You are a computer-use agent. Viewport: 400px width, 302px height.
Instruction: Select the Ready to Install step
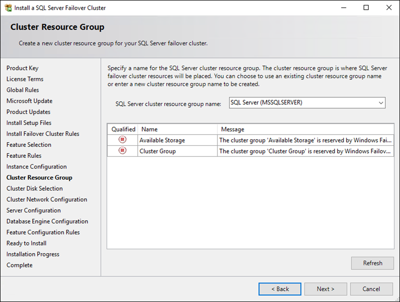[x=26, y=243]
